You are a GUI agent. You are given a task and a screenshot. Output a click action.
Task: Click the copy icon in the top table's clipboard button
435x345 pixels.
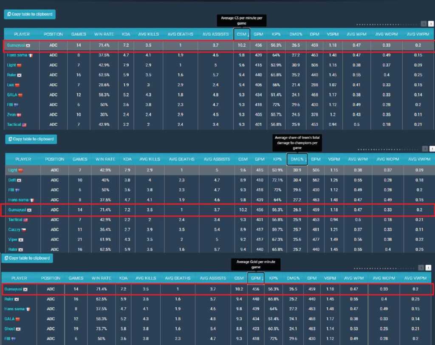9,14
